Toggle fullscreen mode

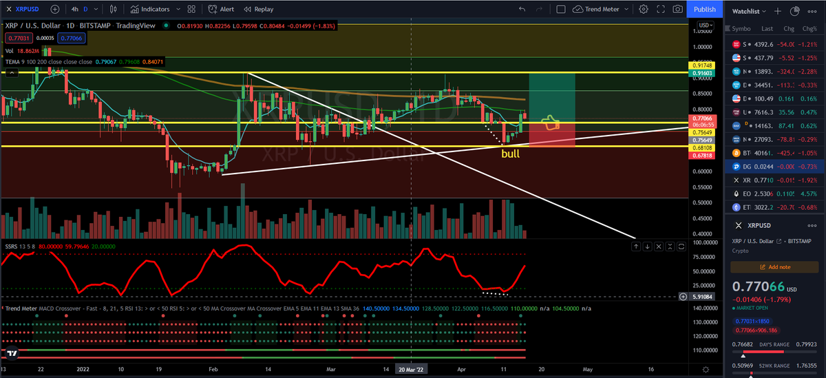point(661,9)
